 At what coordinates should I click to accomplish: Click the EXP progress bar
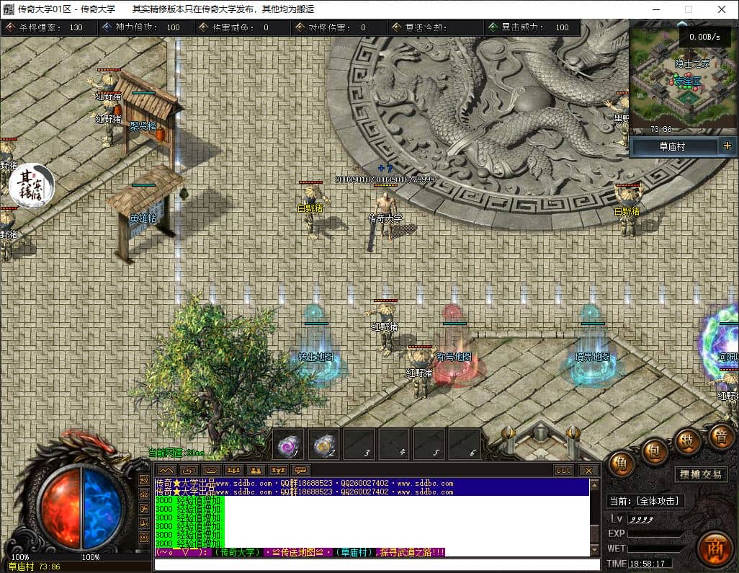[655, 534]
